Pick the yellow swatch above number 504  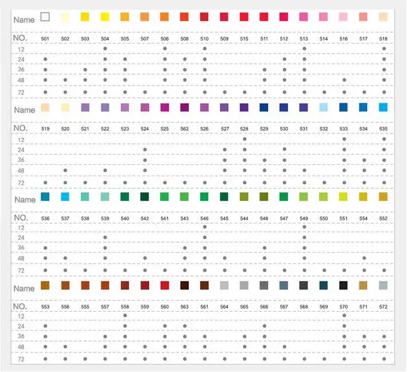105,17
